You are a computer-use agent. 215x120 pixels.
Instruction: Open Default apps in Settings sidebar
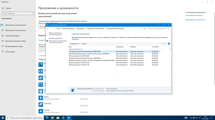point(15,30)
